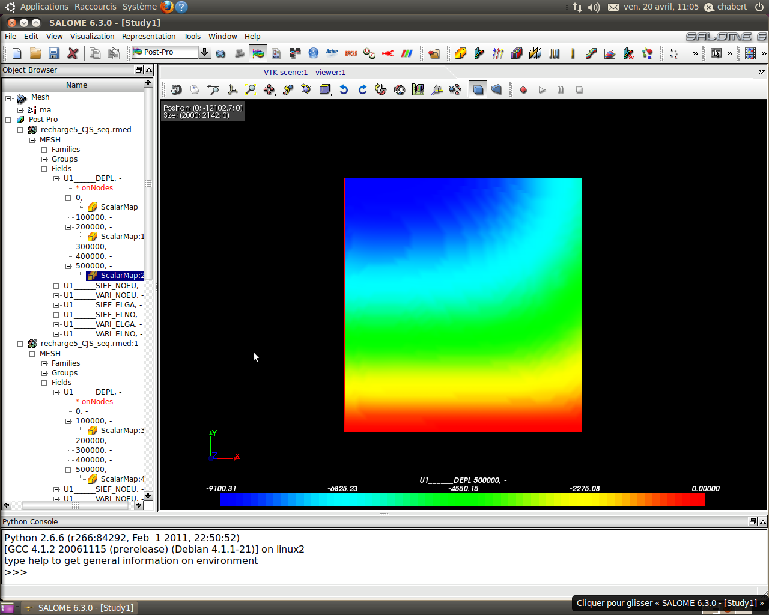769x615 pixels.
Task: Select ScalarMap under timestamp 0
Action: click(119, 207)
